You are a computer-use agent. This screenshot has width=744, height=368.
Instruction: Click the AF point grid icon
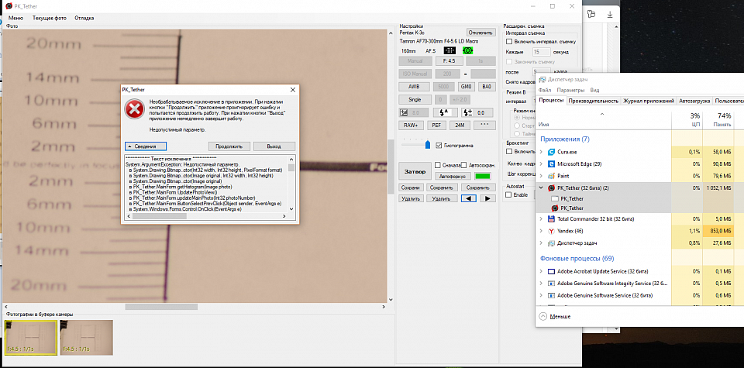[x=449, y=50]
